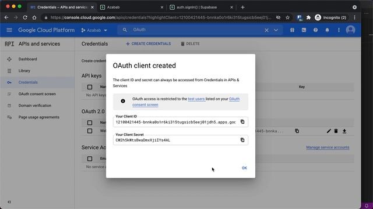The image size is (373, 209).
Task: Click the APIs and services header
Action: 39,44
